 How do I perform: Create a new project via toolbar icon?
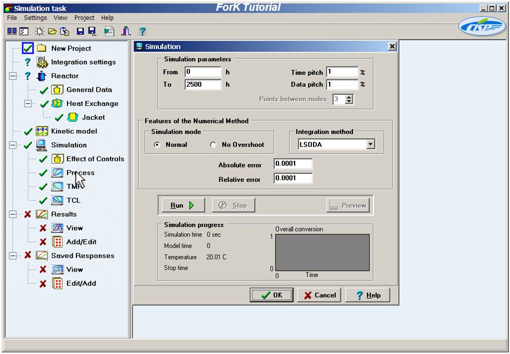click(40, 31)
